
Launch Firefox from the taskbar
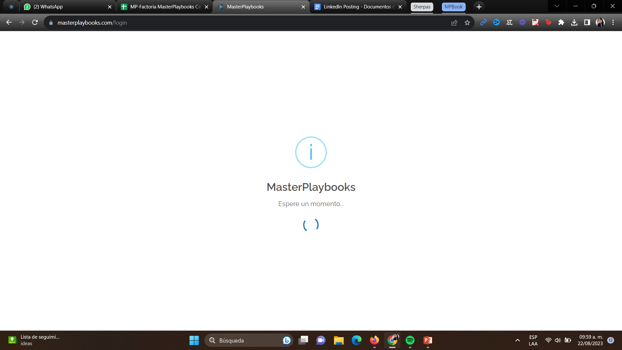(x=374, y=340)
